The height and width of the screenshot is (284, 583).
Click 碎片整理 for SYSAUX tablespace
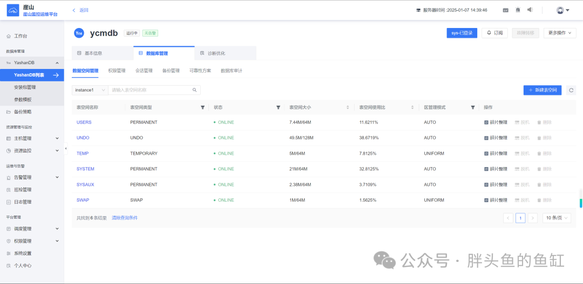click(496, 184)
